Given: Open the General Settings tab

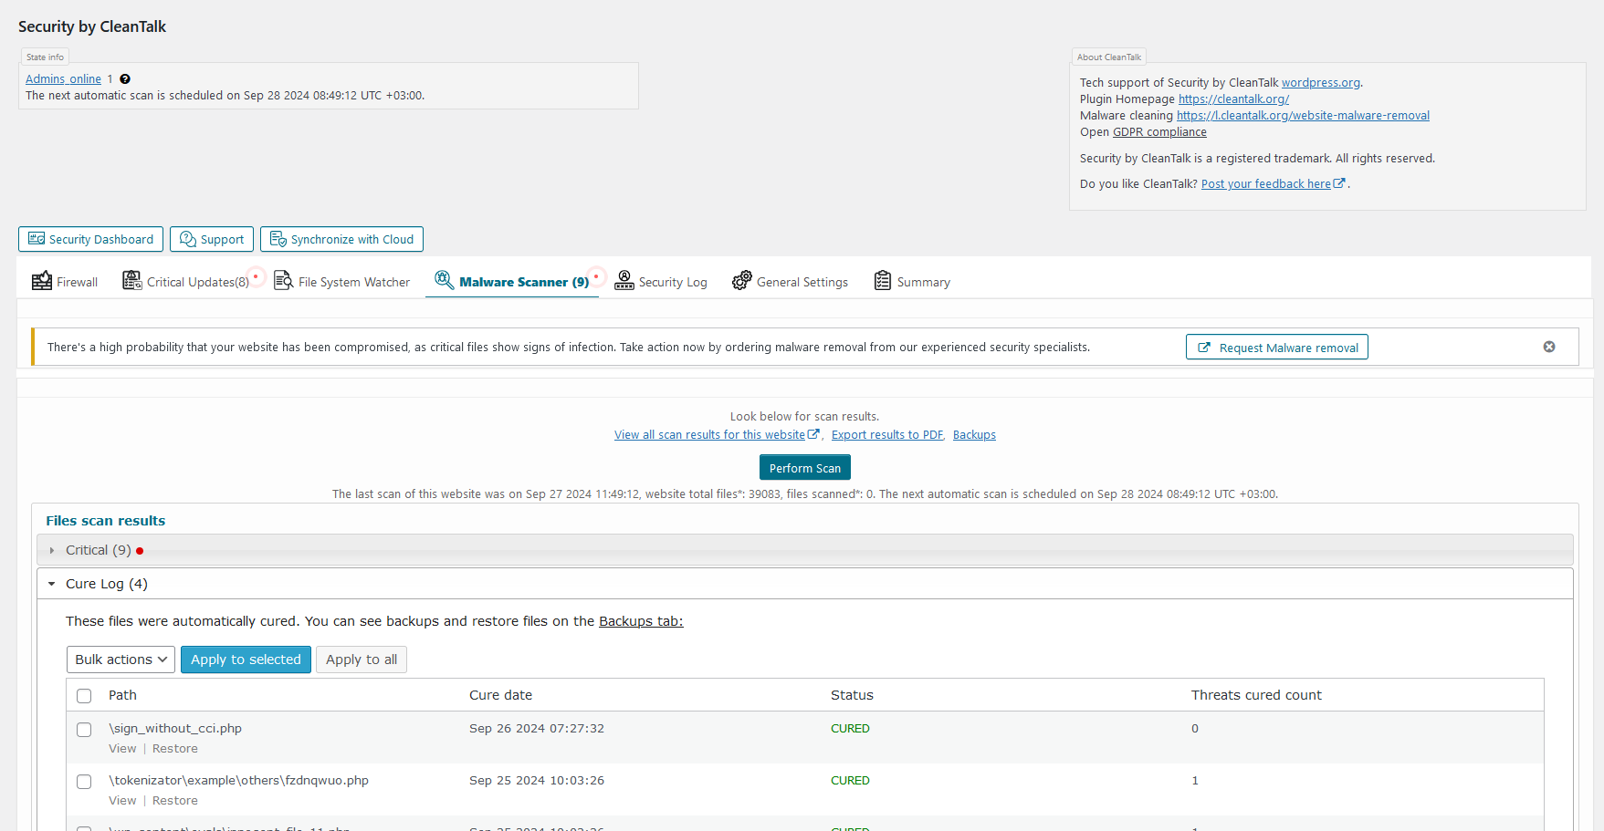Looking at the screenshot, I should [x=791, y=282].
